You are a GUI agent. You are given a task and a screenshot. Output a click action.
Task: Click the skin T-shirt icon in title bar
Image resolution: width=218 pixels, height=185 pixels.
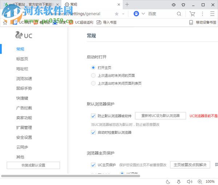(x=183, y=5)
